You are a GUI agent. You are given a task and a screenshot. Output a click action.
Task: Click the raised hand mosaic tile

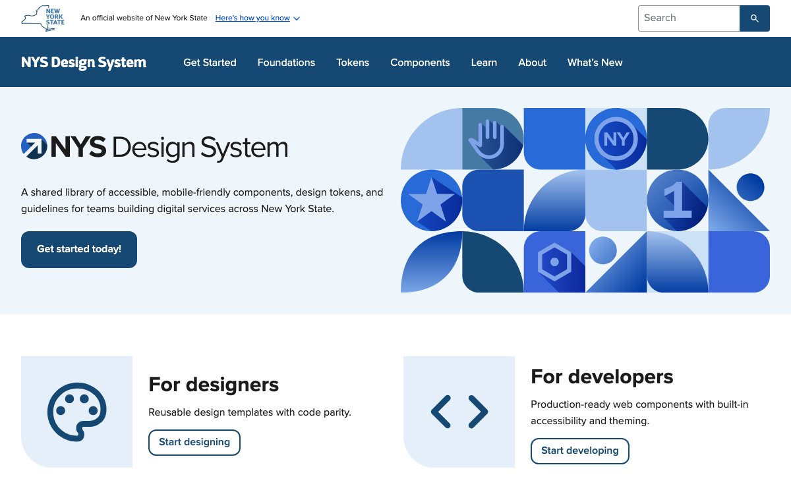pos(493,138)
